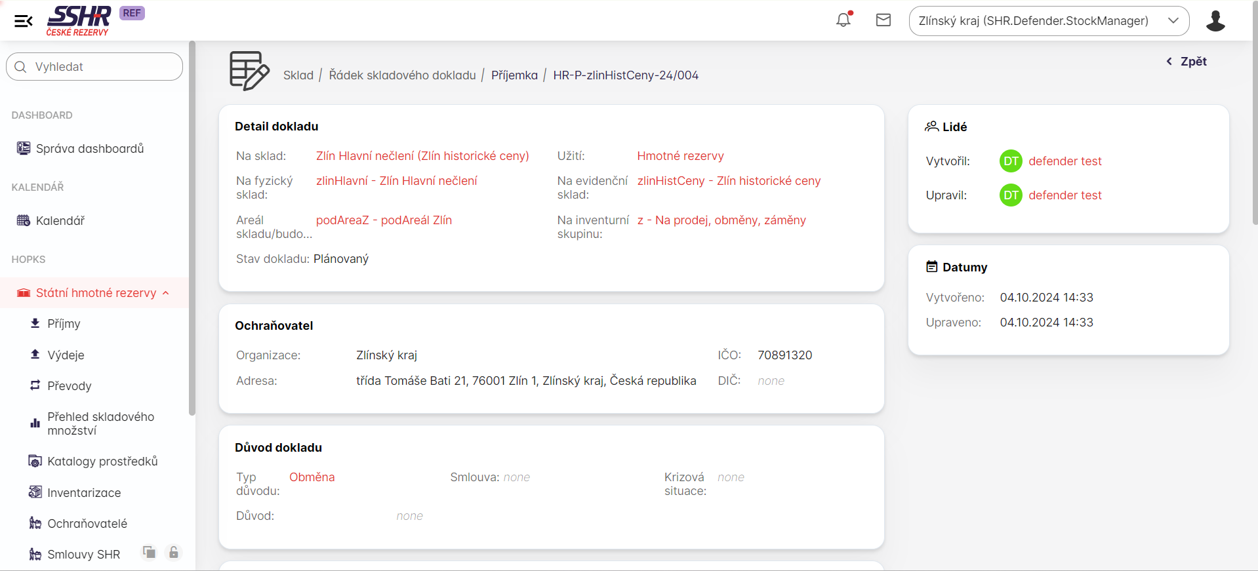Click the Vyhledat search field
The width and height of the screenshot is (1258, 571).
(94, 67)
